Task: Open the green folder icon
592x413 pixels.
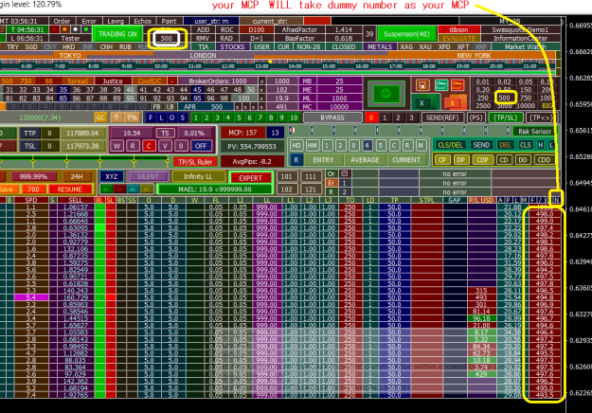Action: pyautogui.click(x=440, y=85)
